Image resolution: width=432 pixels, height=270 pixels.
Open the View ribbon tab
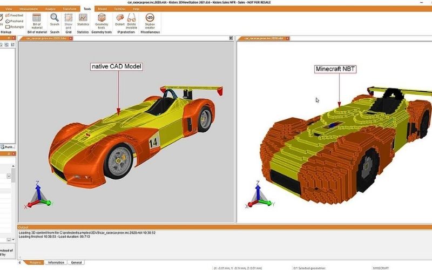[9, 9]
